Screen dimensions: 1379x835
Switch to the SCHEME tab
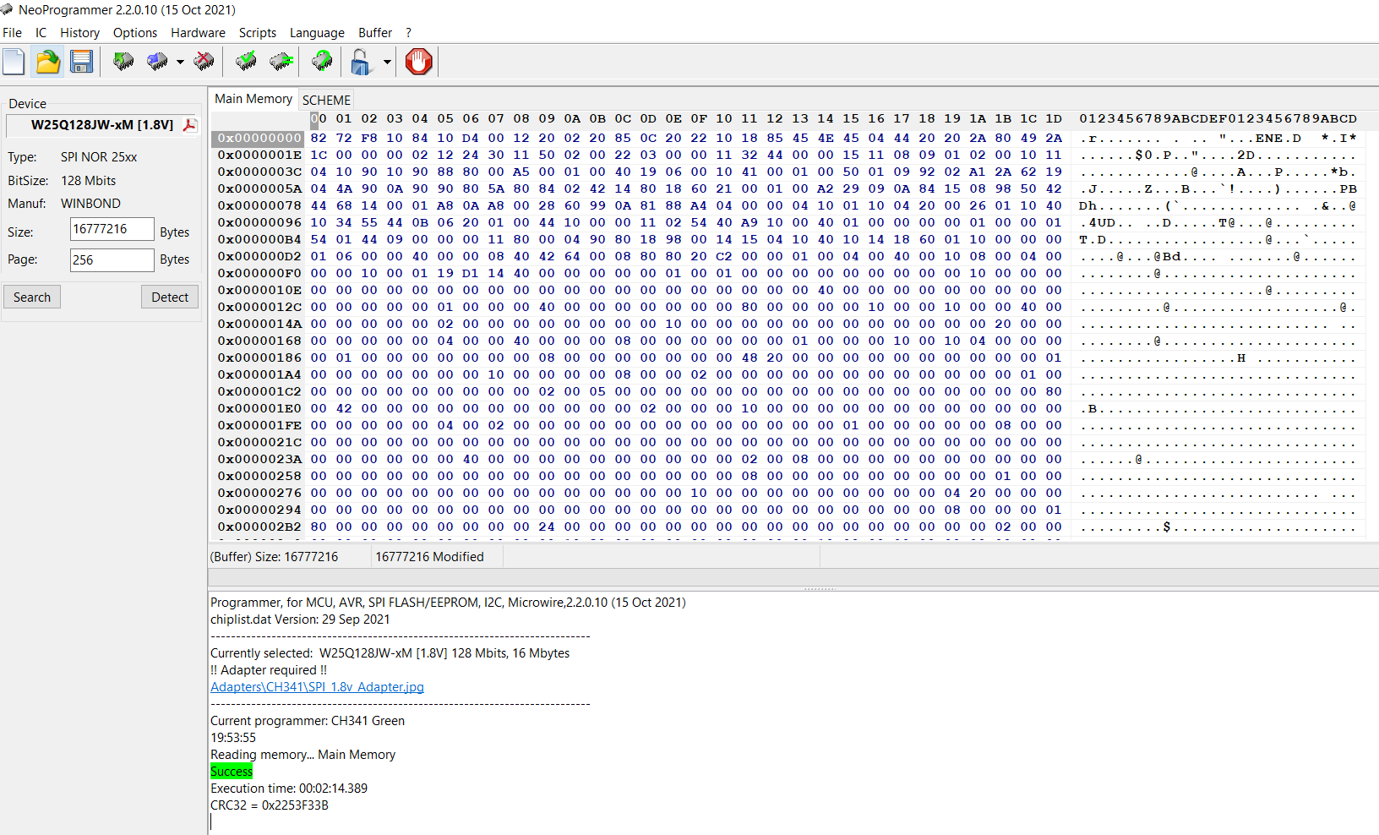(326, 100)
